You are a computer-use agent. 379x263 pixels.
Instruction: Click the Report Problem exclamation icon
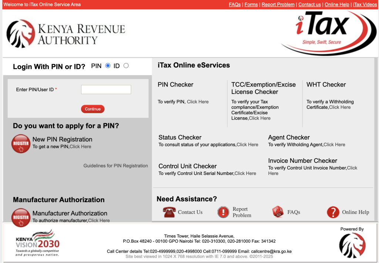(x=223, y=212)
